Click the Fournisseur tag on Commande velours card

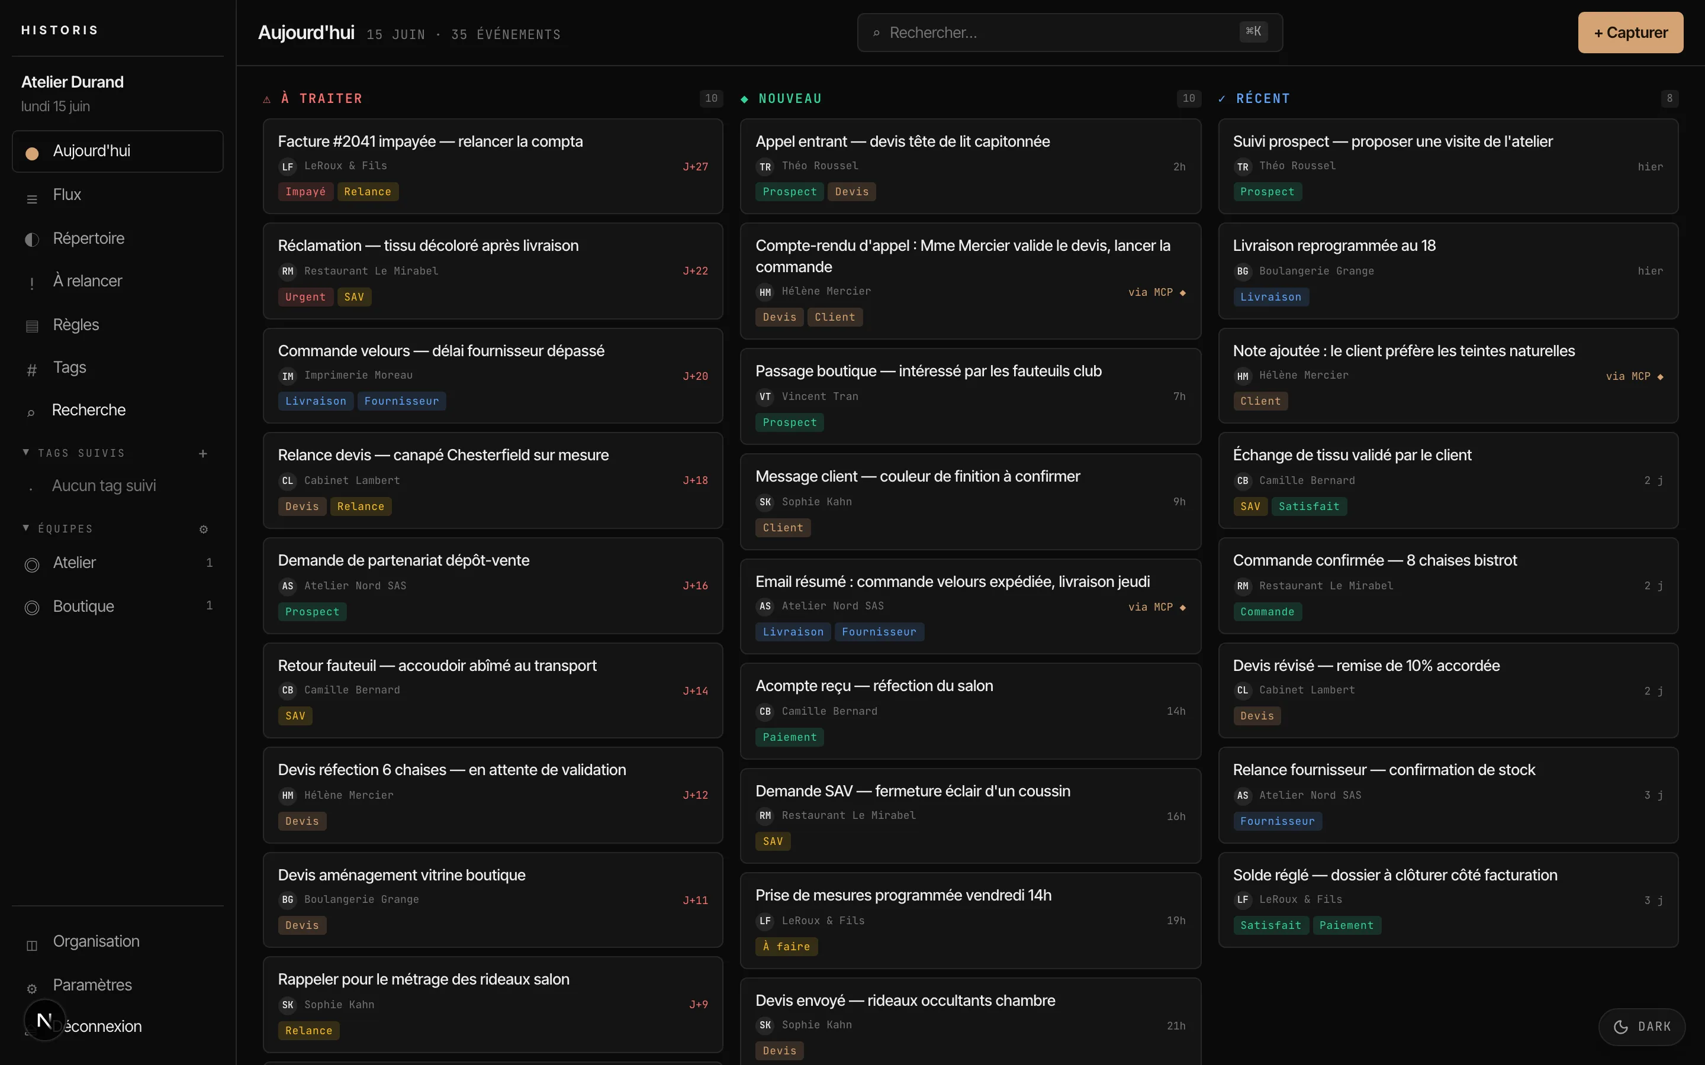(401, 402)
